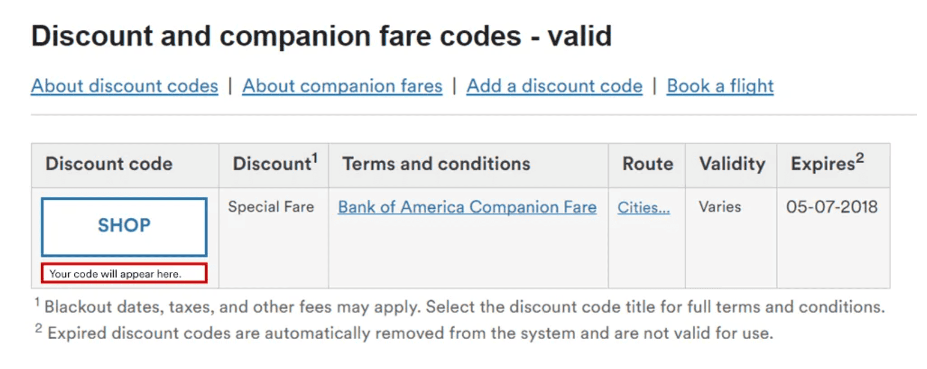Click the Discount code column header
This screenshot has width=927, height=369.
tap(109, 164)
